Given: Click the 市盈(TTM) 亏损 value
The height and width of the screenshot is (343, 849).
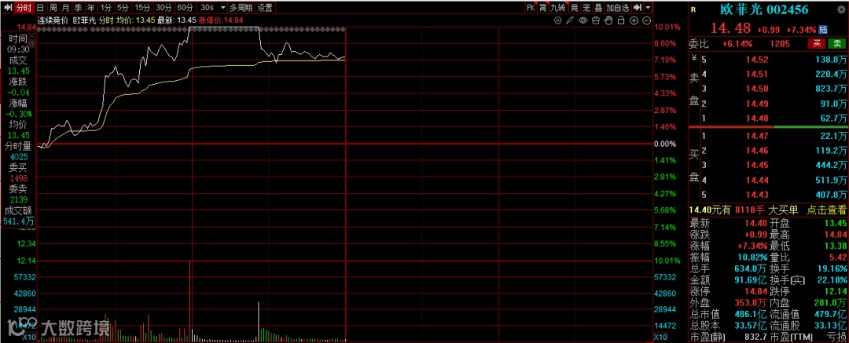Looking at the screenshot, I should [x=836, y=338].
